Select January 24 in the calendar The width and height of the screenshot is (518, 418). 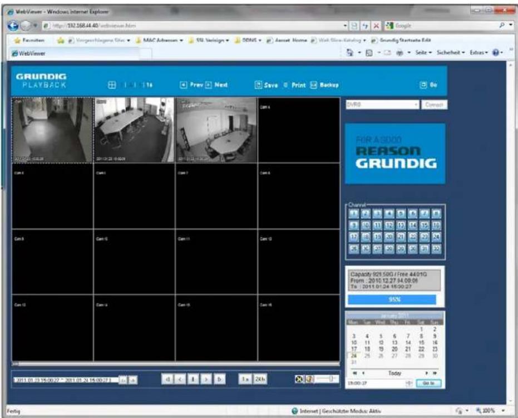point(354,356)
